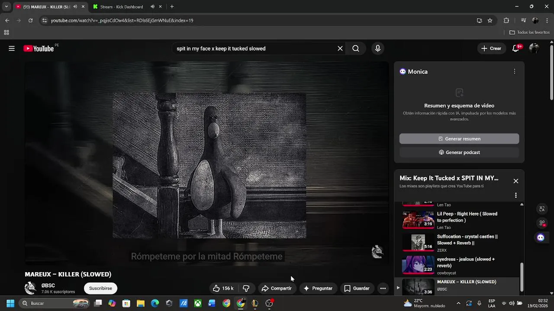Save video with Guardar button
Viewport: 554px width, 311px height.
pos(357,288)
